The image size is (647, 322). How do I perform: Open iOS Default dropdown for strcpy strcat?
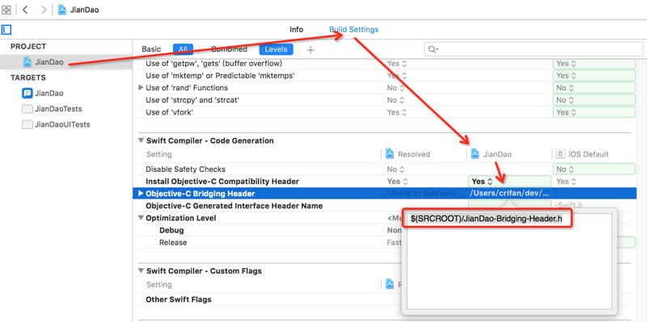[594, 100]
